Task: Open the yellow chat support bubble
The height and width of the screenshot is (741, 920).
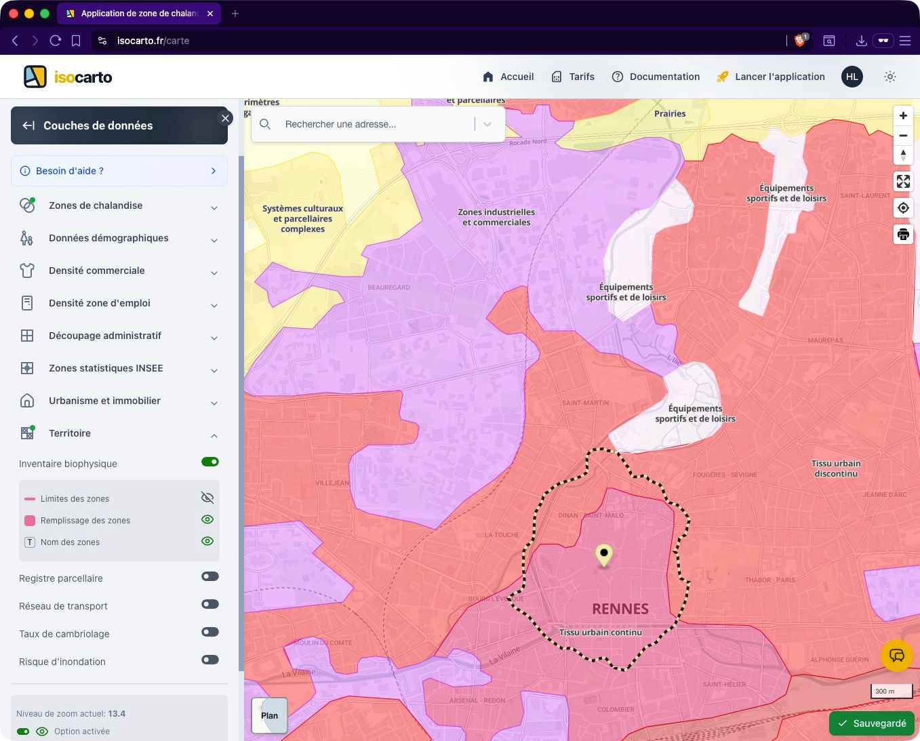Action: coord(896,656)
